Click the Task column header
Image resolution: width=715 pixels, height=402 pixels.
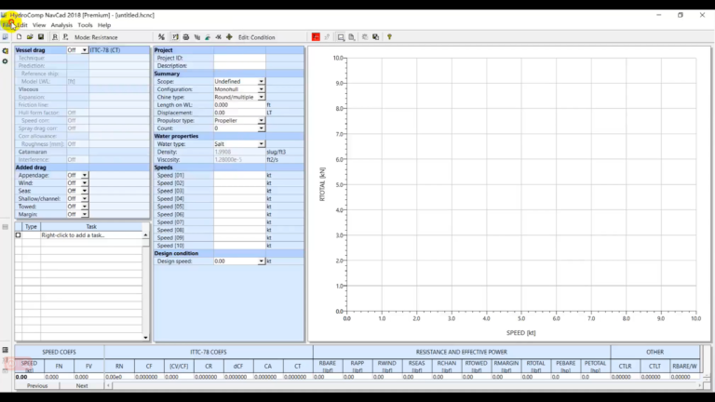(91, 226)
